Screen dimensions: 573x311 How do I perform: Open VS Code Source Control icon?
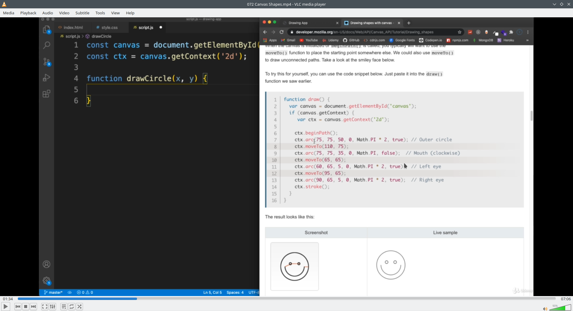coord(47,62)
